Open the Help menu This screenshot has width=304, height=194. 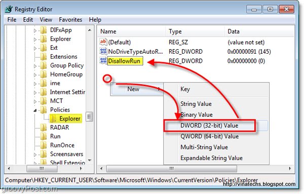(x=95, y=20)
